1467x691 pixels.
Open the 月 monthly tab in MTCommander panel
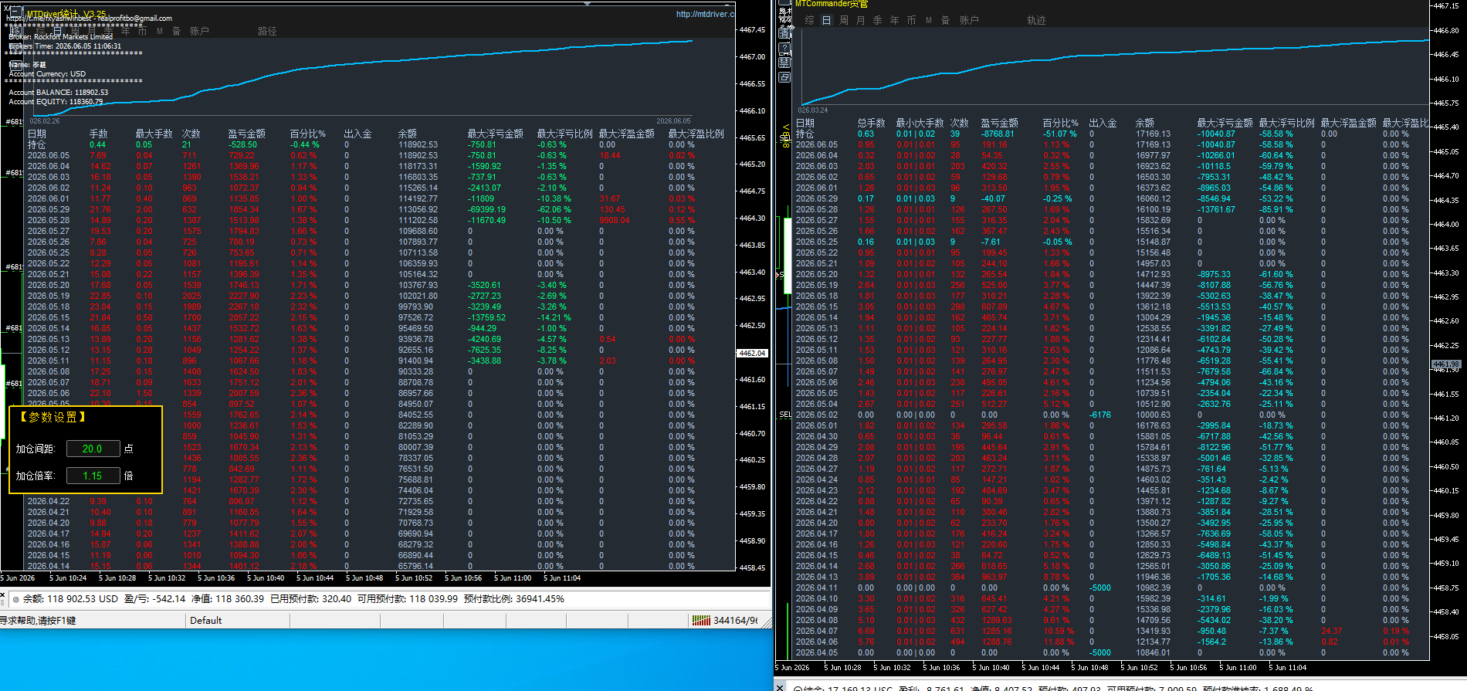pyautogui.click(x=860, y=20)
